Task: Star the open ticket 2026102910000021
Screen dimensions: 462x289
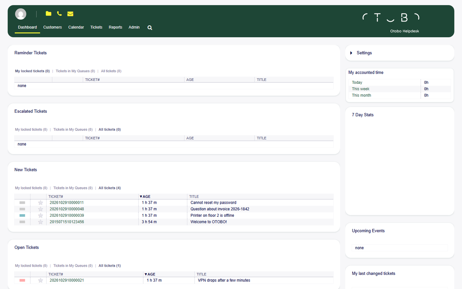Action: click(x=40, y=280)
